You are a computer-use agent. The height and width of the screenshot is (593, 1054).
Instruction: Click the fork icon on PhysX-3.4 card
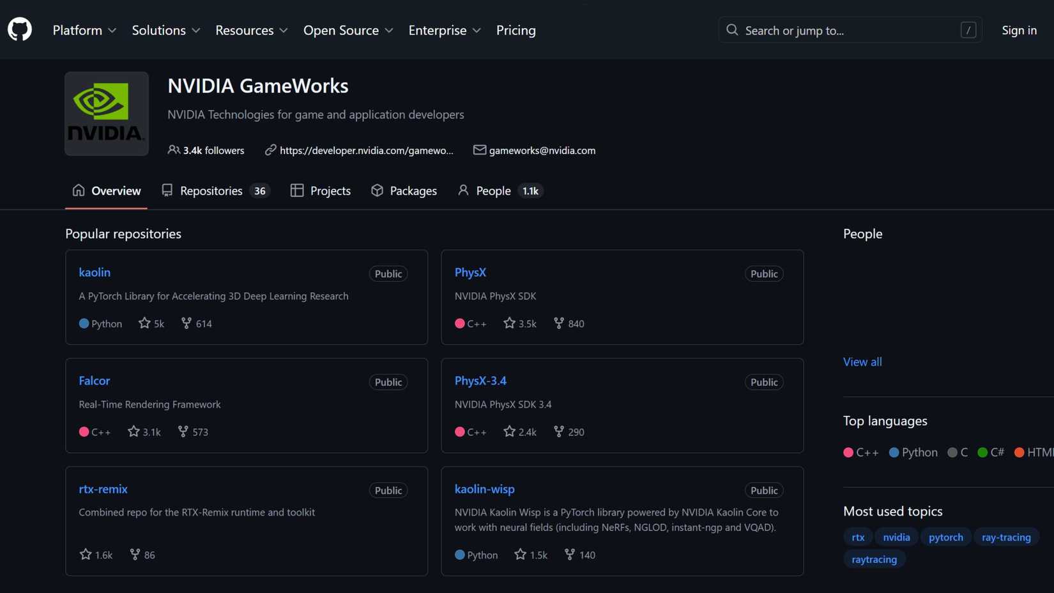(x=559, y=432)
